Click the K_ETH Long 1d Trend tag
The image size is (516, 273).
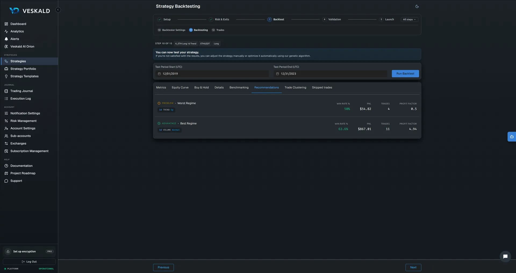186,44
